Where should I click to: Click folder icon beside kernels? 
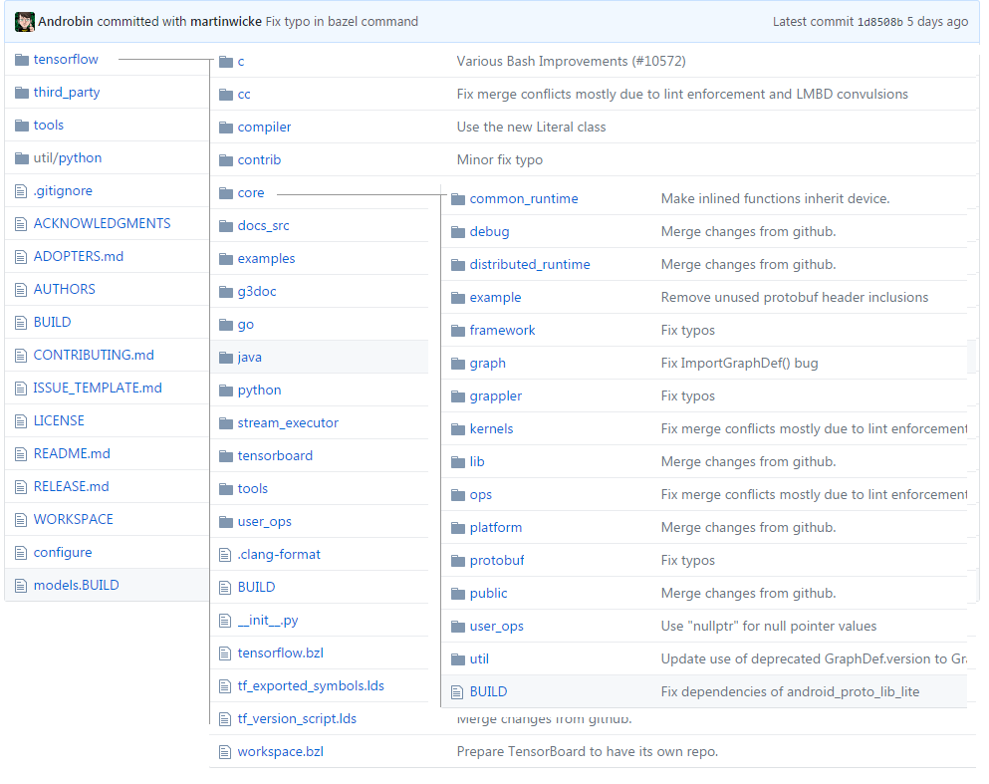tap(458, 429)
